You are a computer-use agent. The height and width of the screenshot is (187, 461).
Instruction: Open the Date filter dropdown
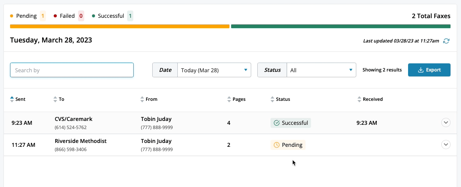(214, 70)
